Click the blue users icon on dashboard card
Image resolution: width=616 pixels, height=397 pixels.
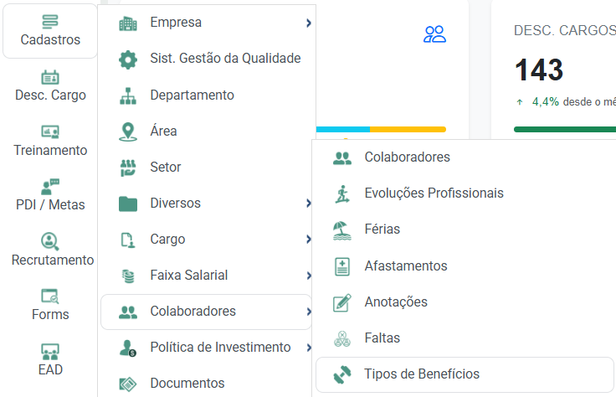(434, 34)
